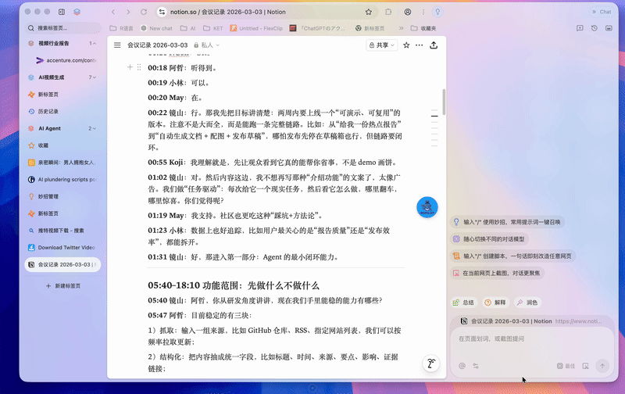
Task: Click the Notion page vertical scrollbar
Action: 444,102
